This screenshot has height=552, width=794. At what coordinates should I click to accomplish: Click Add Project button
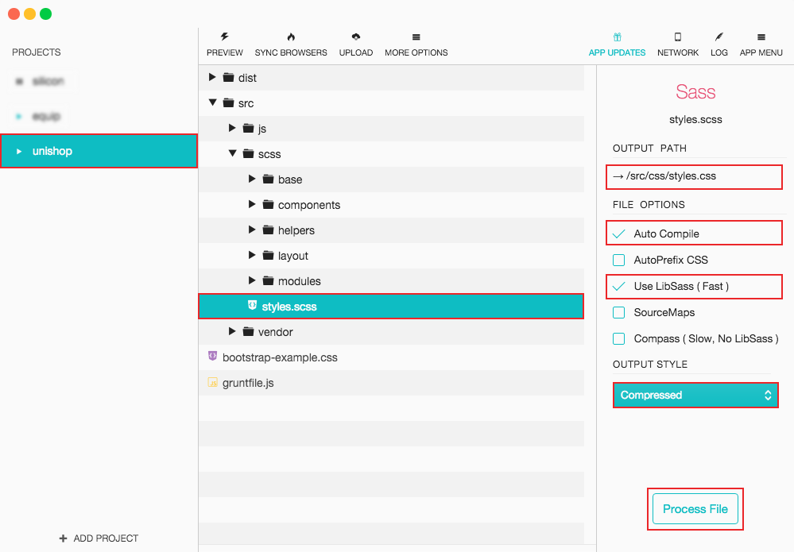[x=99, y=538]
